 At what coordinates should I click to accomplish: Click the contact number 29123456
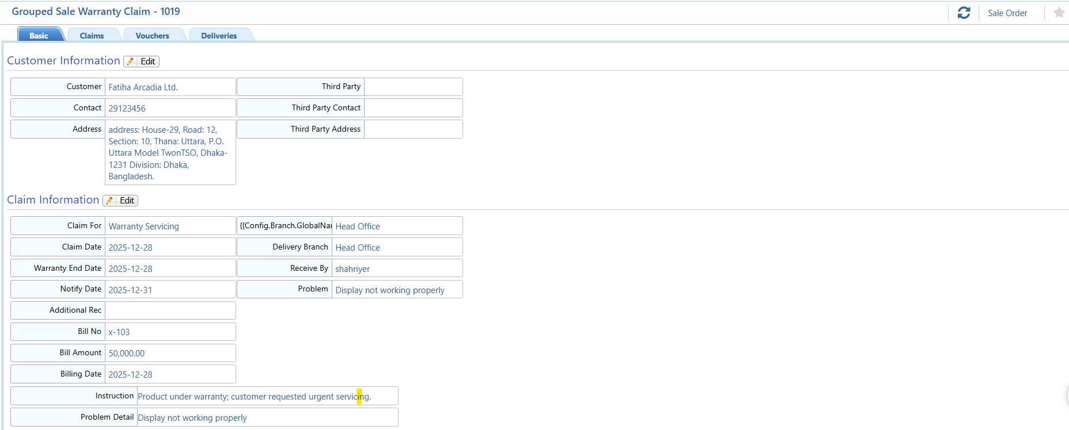coord(127,109)
